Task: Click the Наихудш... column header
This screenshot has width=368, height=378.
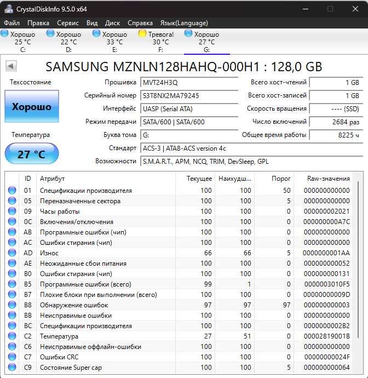Action: tap(235, 179)
